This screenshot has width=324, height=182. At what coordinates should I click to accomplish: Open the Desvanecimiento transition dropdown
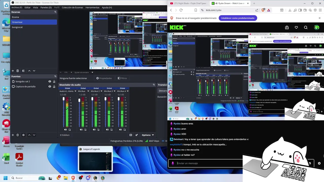(163, 91)
